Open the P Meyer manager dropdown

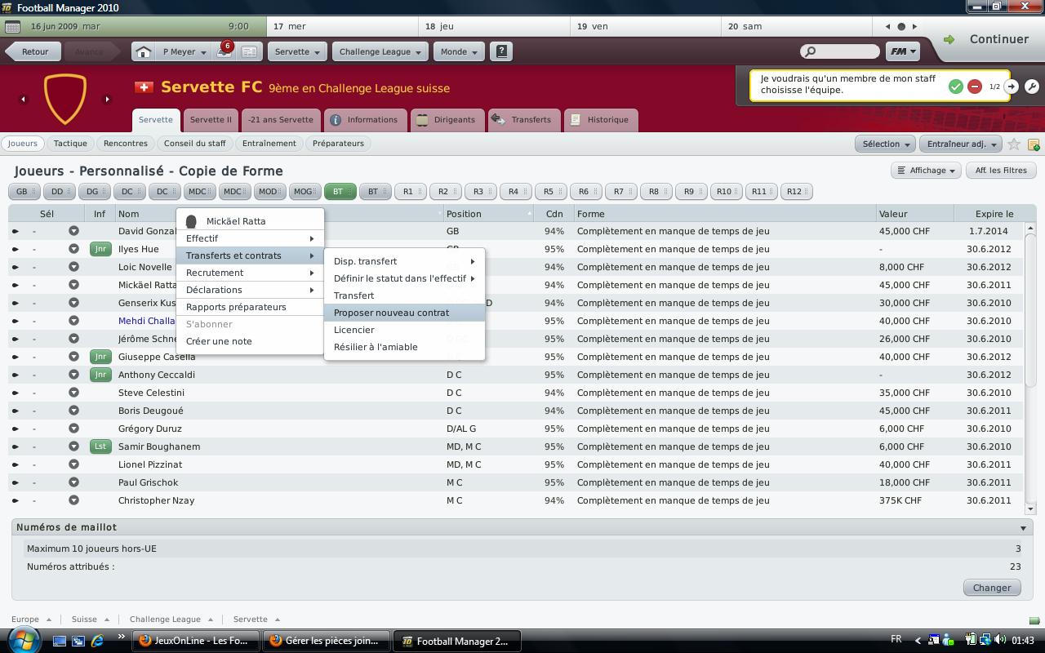pos(184,51)
